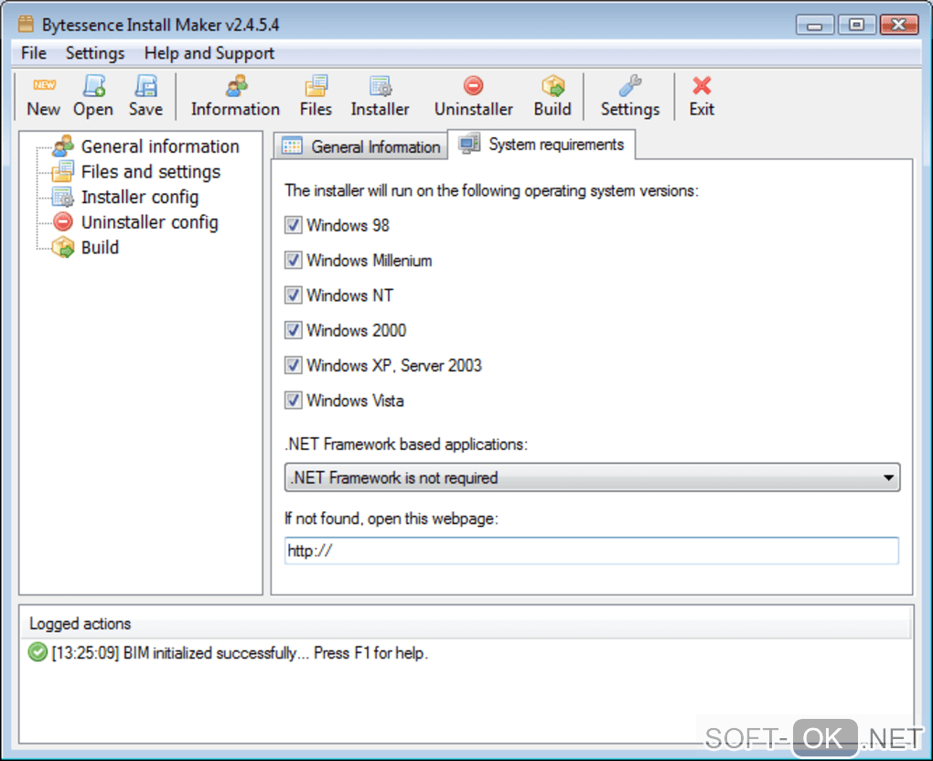Click the red Exit toolbar icon
The image size is (933, 761).
[702, 85]
